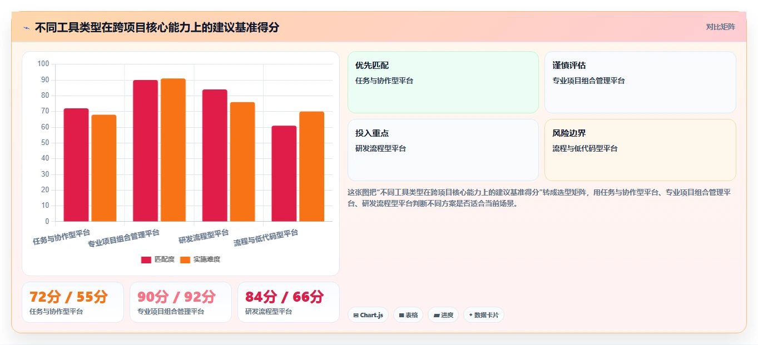Viewport: 758px width, 345px height.
Task: Click the orange 实施难度 bar for 任务与协作型平台
Action: (x=104, y=168)
